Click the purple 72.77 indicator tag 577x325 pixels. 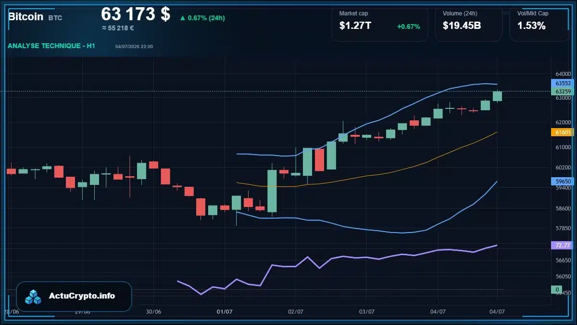(x=563, y=246)
